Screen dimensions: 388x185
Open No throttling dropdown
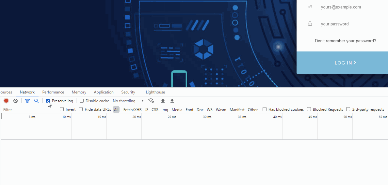[x=128, y=101]
